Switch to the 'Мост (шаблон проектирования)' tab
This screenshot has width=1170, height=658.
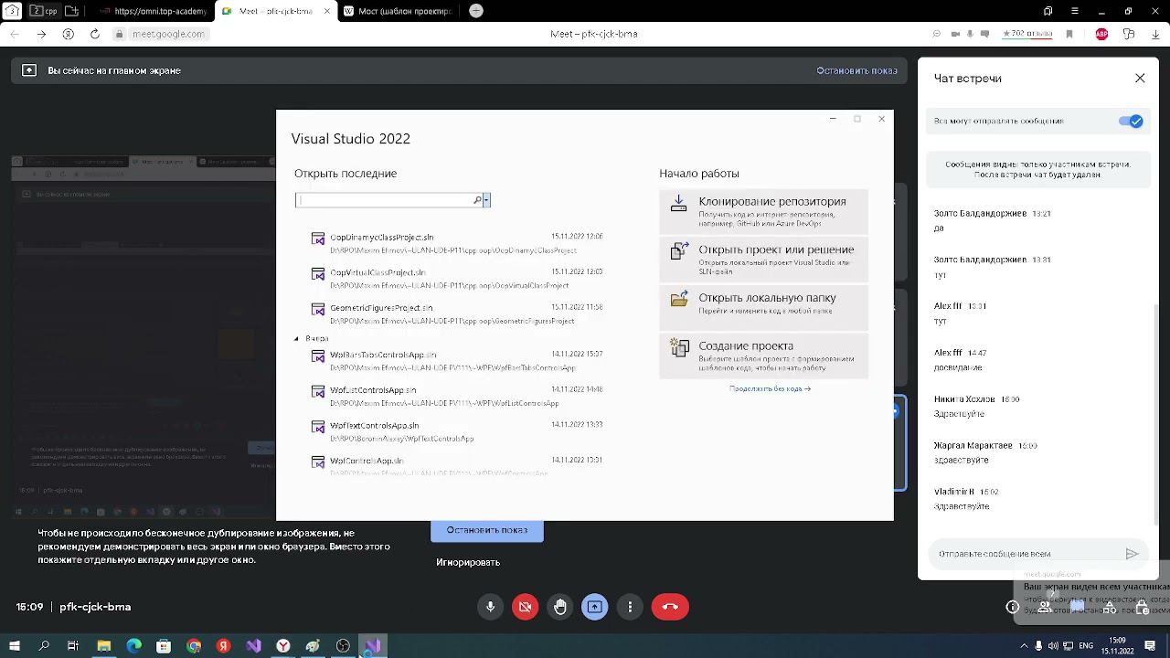coord(398,11)
